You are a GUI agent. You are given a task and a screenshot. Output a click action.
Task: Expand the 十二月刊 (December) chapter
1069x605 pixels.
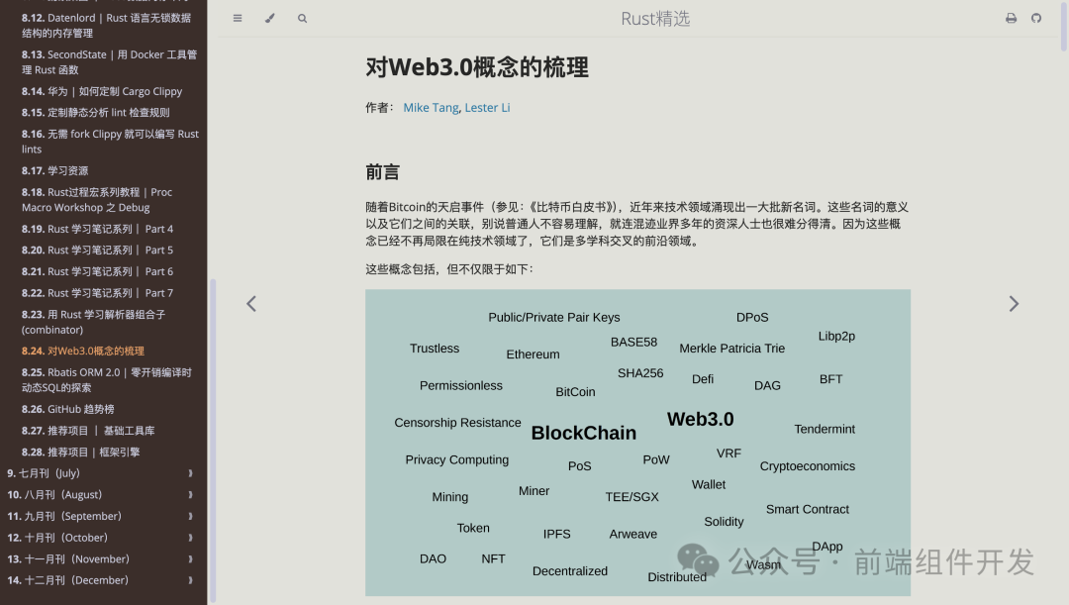click(x=190, y=580)
